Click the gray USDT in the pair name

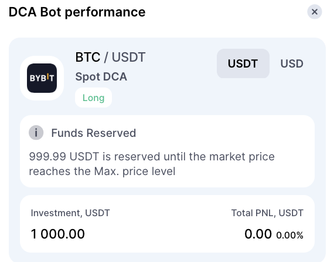[129, 57]
